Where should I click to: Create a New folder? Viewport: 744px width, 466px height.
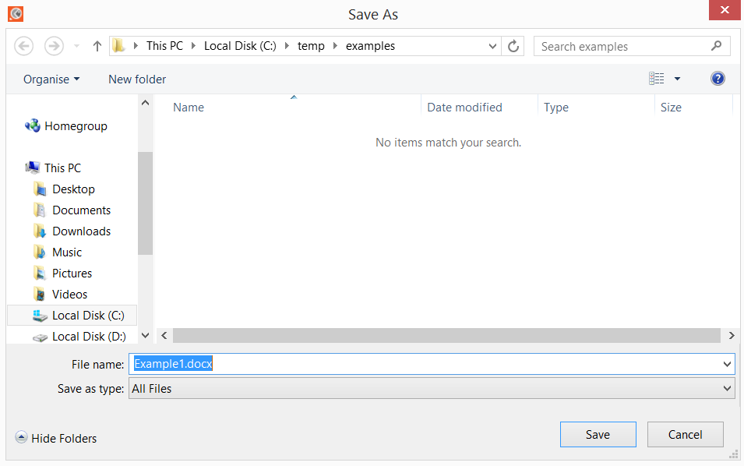click(x=136, y=79)
